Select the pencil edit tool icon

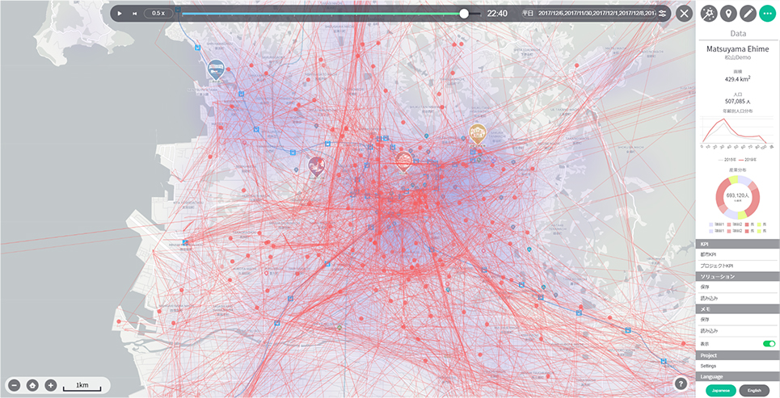748,14
